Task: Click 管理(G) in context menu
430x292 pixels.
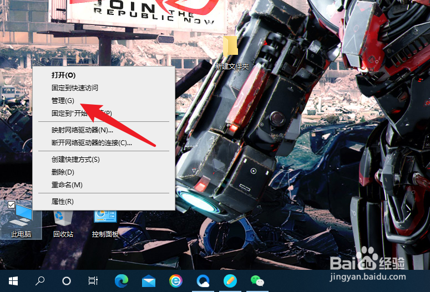Action: 104,100
